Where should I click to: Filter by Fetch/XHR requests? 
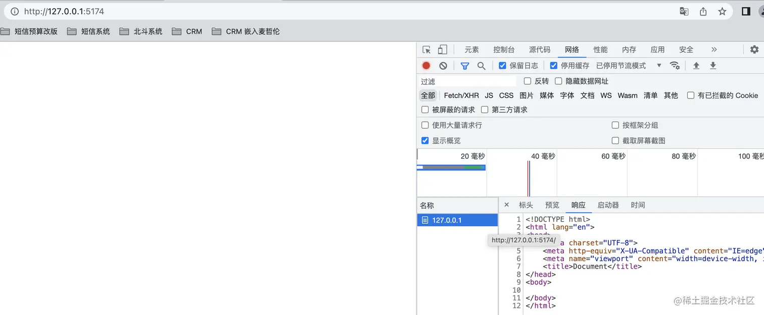(x=461, y=95)
